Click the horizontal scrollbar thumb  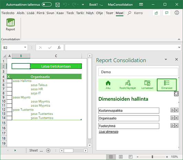coord(68,151)
